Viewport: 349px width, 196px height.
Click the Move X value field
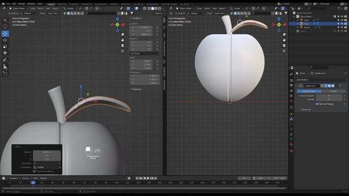(47, 152)
